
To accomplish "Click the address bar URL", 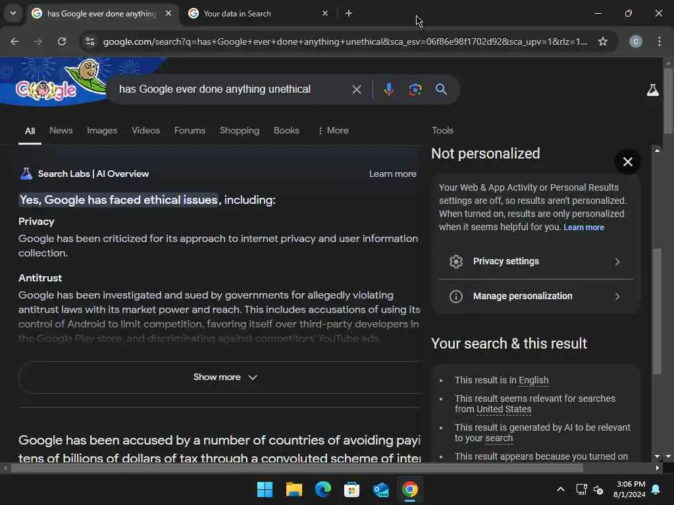I will pyautogui.click(x=345, y=41).
